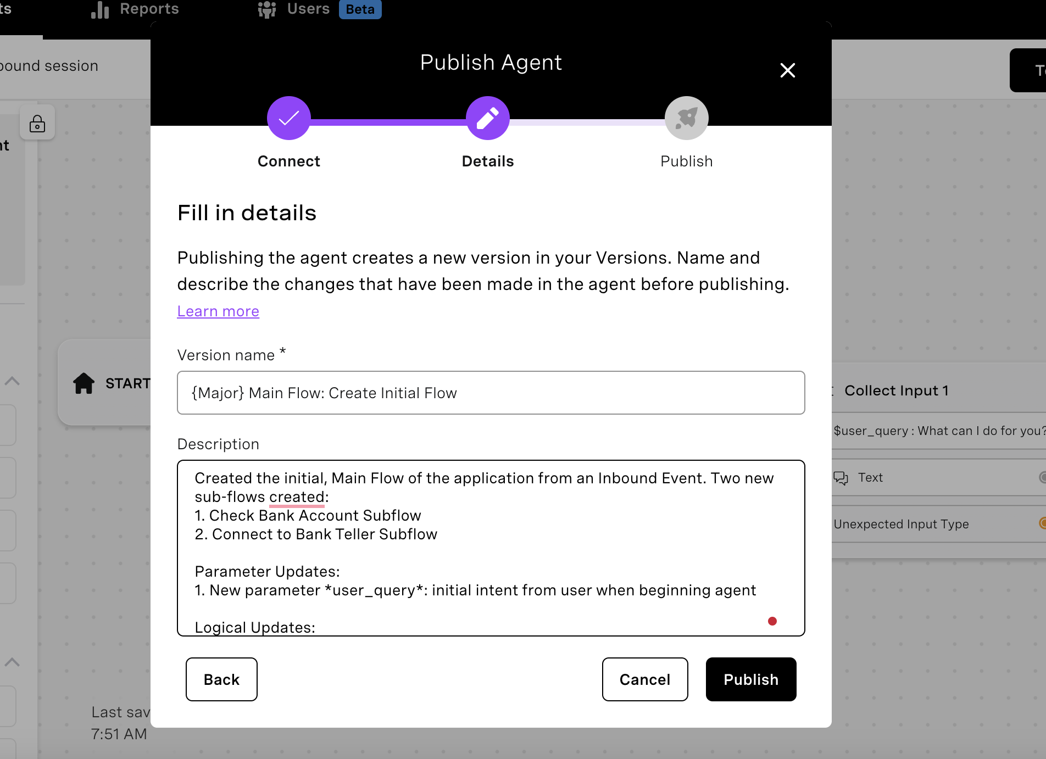The height and width of the screenshot is (759, 1046).
Task: Open the Learn more link
Action: 218,311
